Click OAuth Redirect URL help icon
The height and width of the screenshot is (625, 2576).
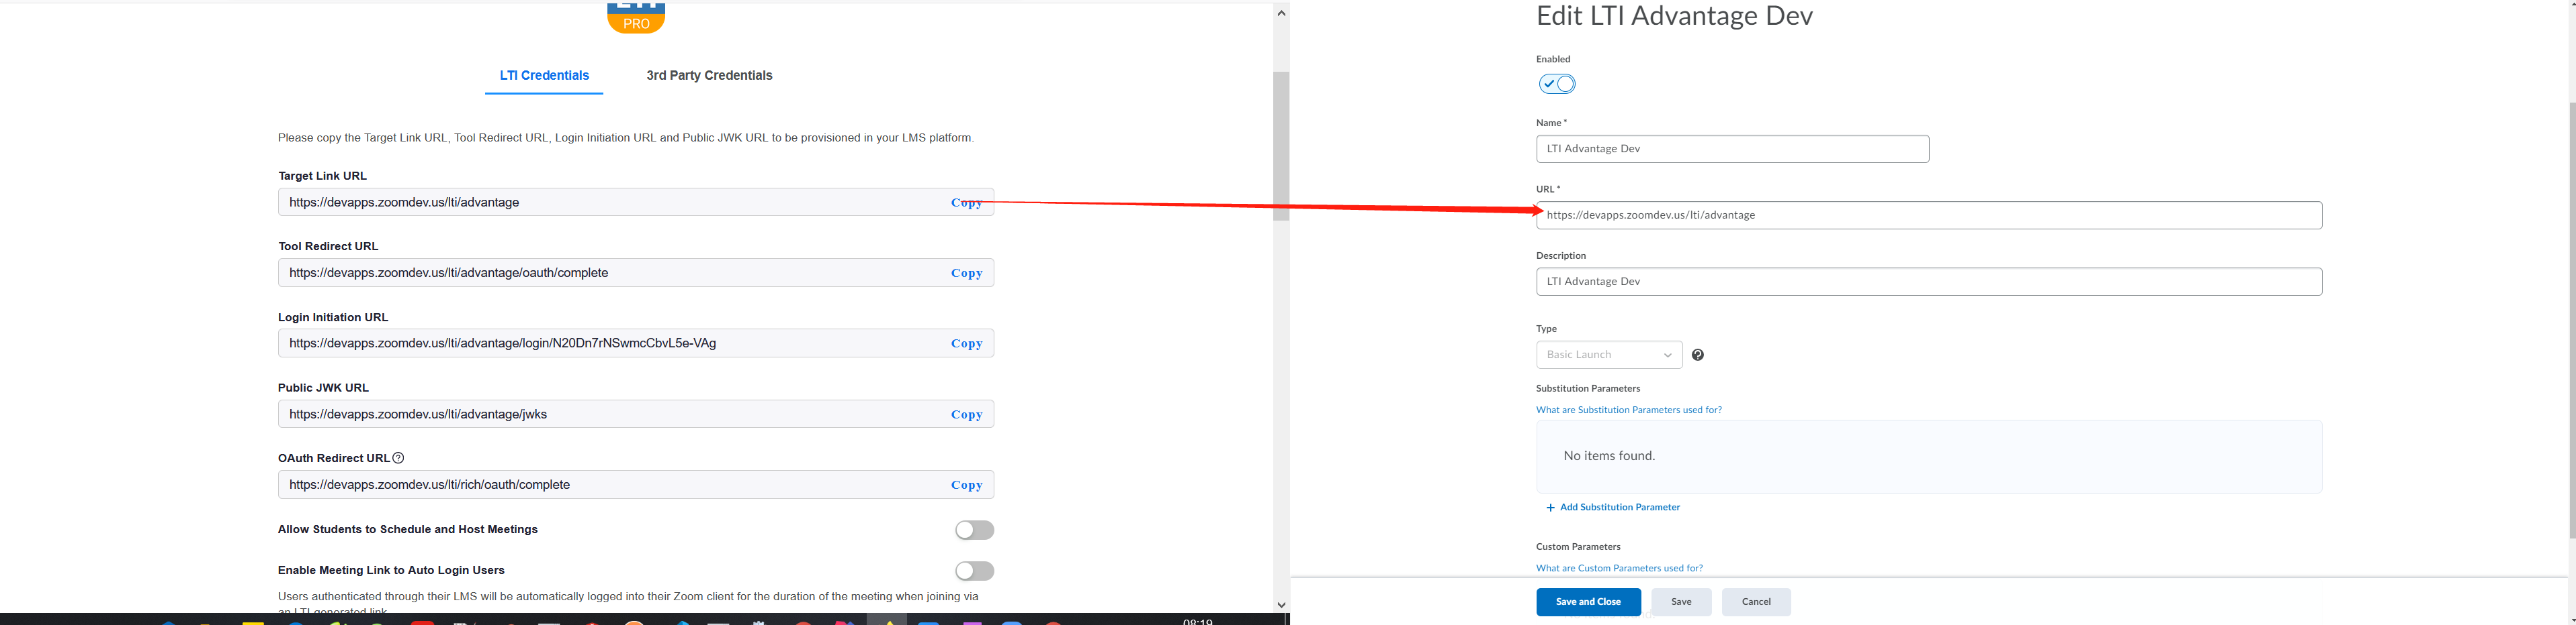(398, 458)
